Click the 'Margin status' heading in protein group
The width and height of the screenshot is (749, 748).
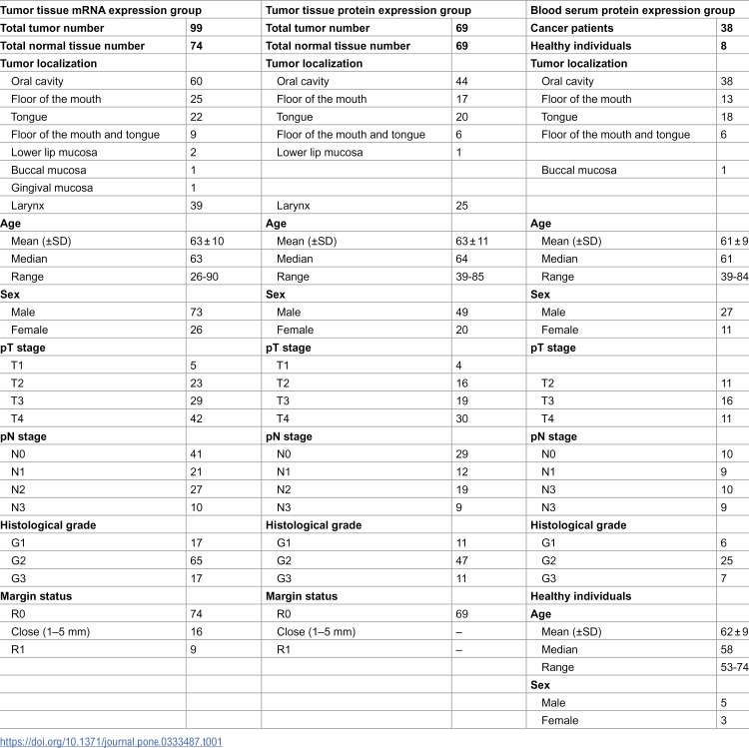302,596
